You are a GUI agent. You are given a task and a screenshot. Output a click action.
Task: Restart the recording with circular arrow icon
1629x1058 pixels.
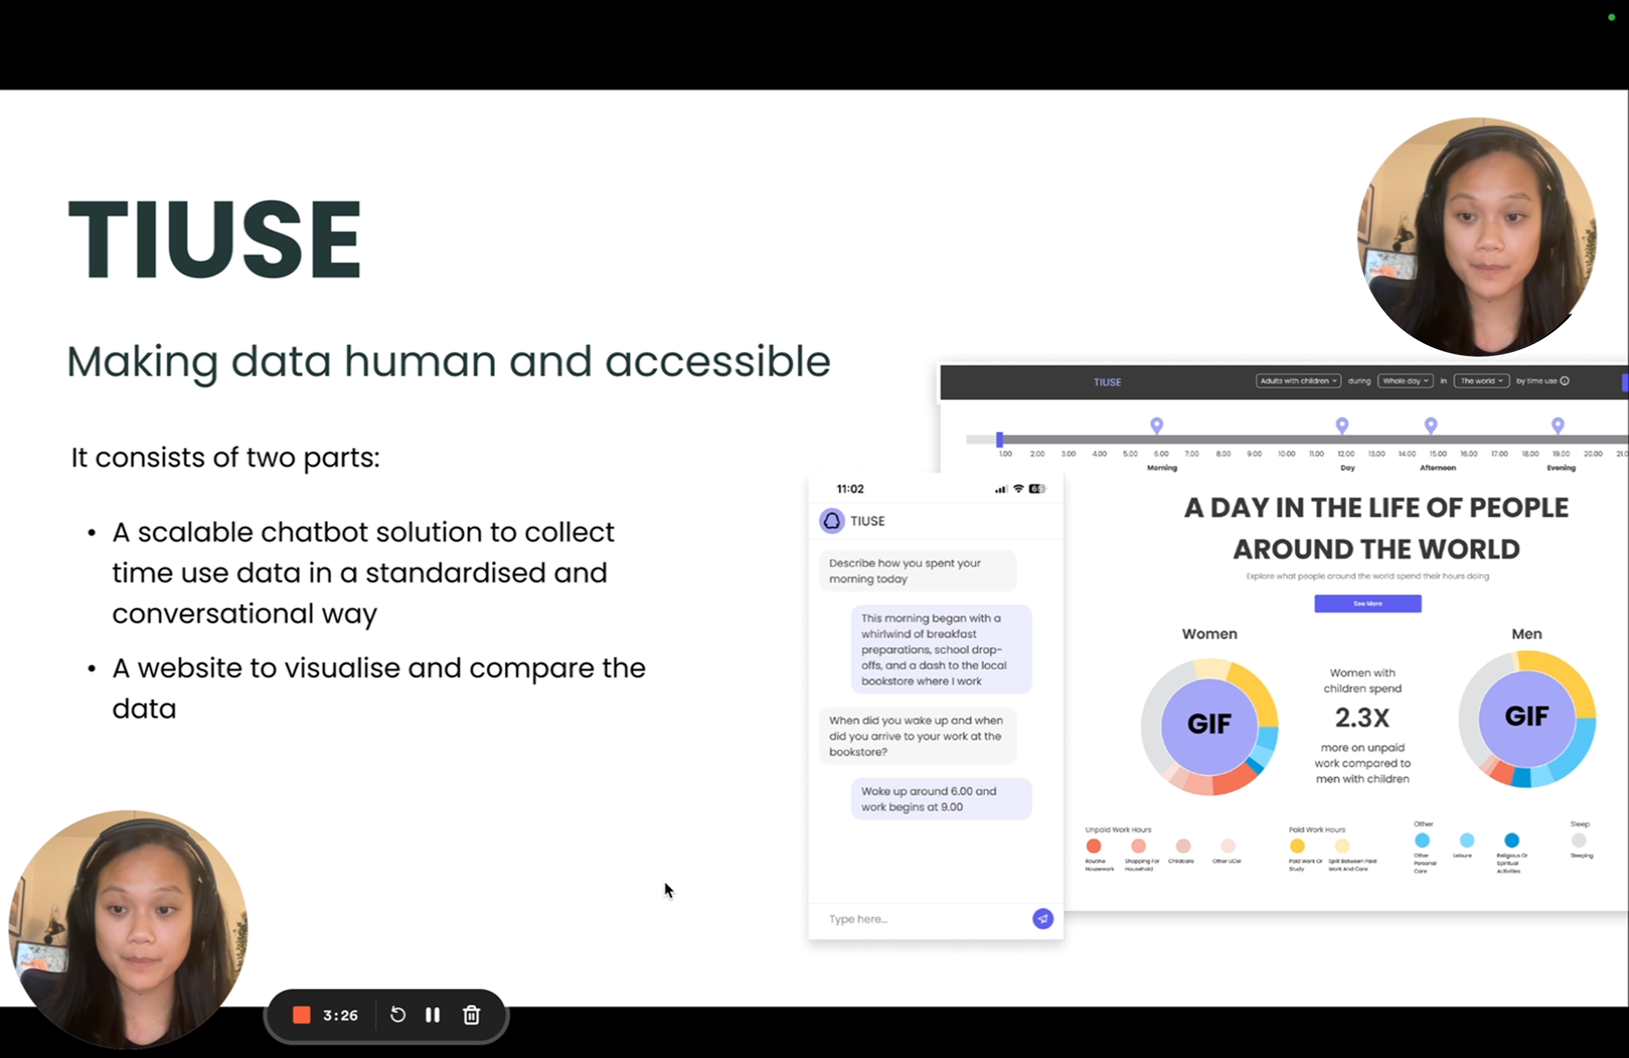(x=398, y=1015)
